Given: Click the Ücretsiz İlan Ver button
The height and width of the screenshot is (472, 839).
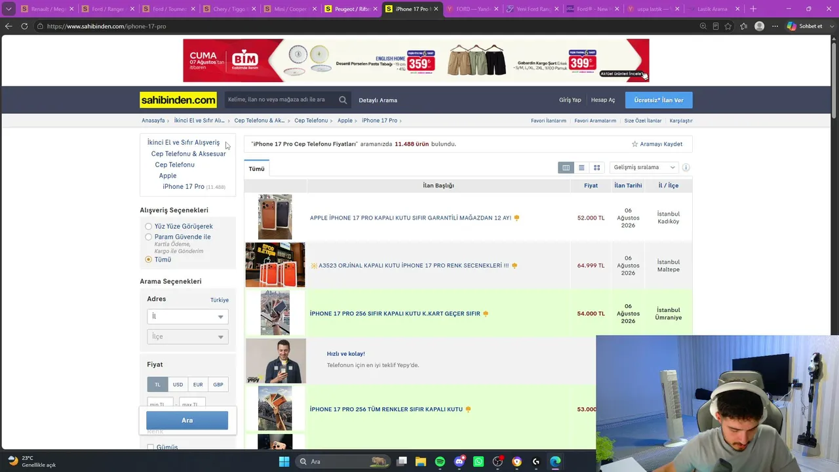Looking at the screenshot, I should [659, 100].
